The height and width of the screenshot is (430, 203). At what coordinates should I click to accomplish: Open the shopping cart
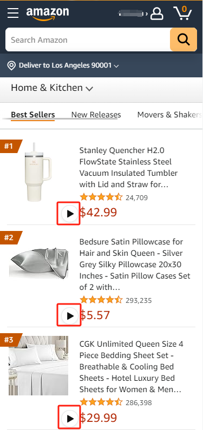click(183, 13)
